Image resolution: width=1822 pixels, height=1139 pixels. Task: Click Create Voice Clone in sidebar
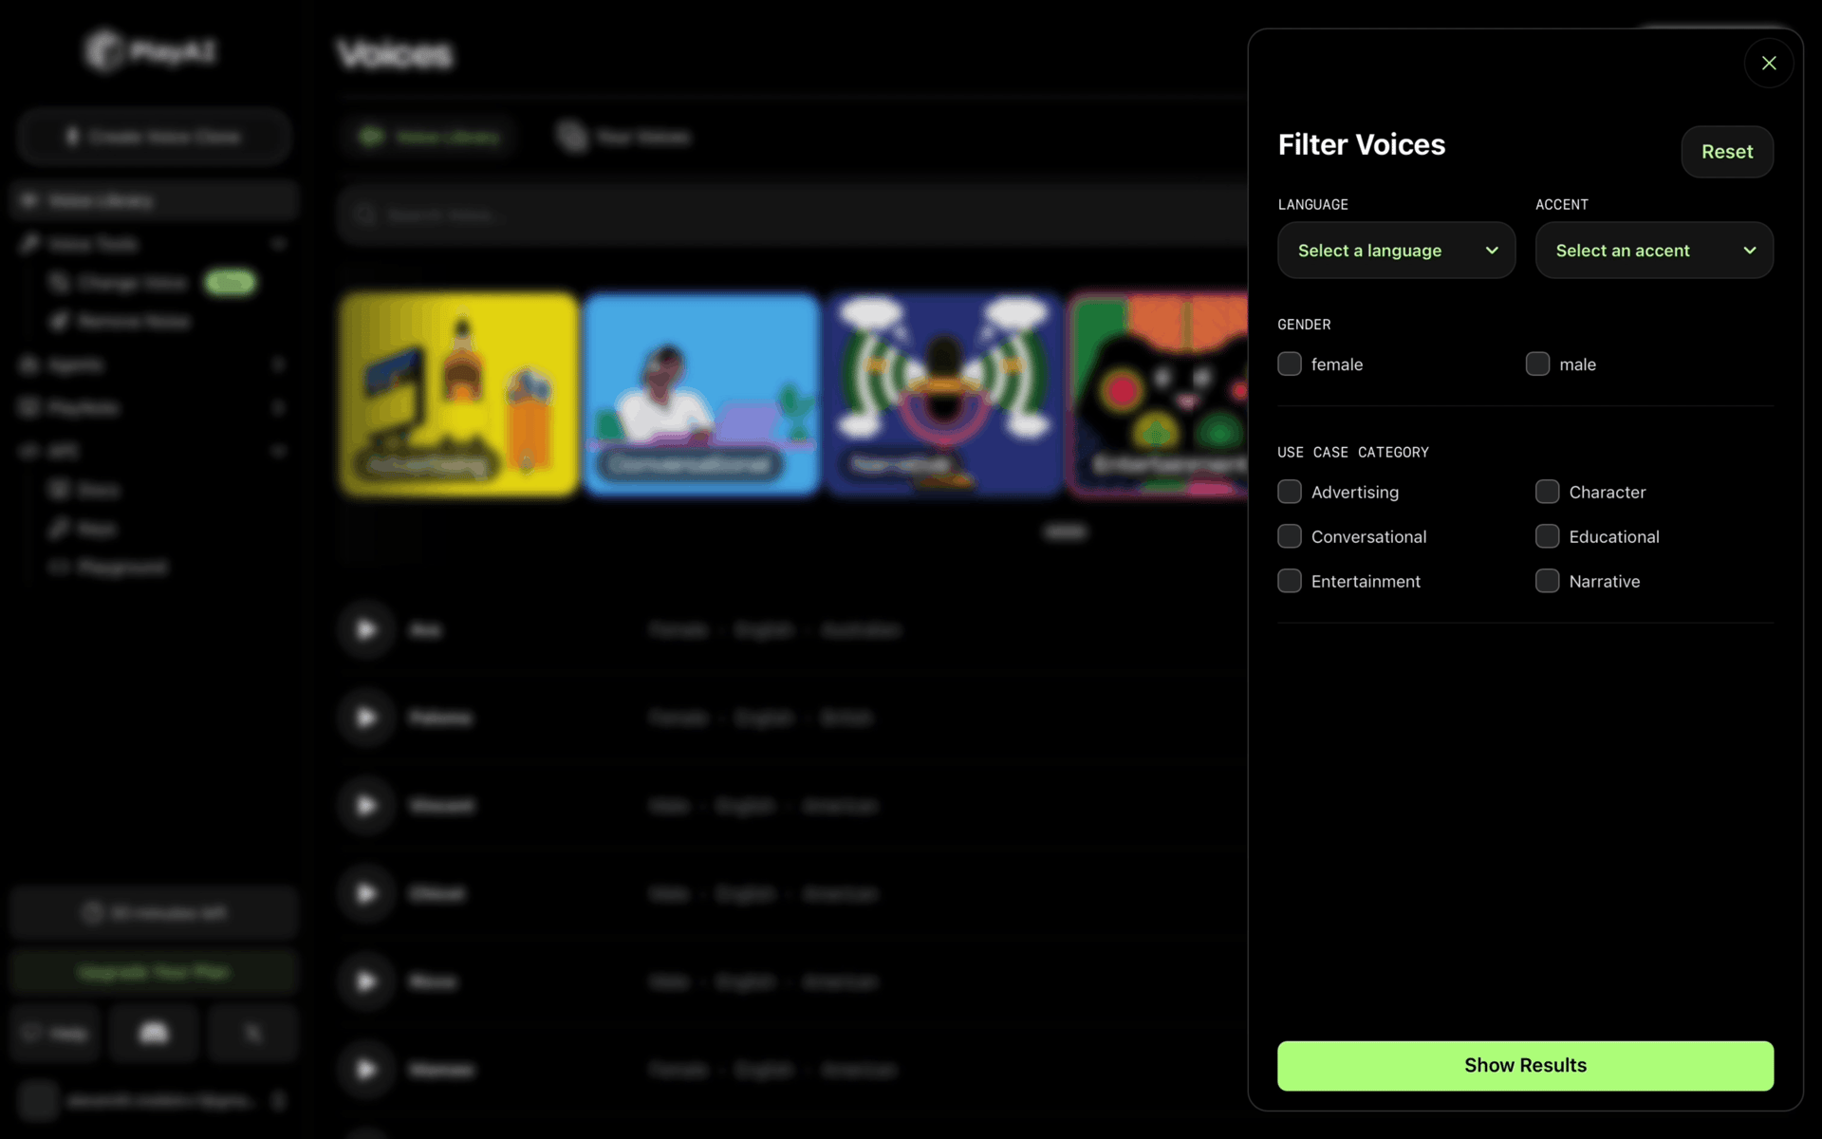[x=154, y=137]
